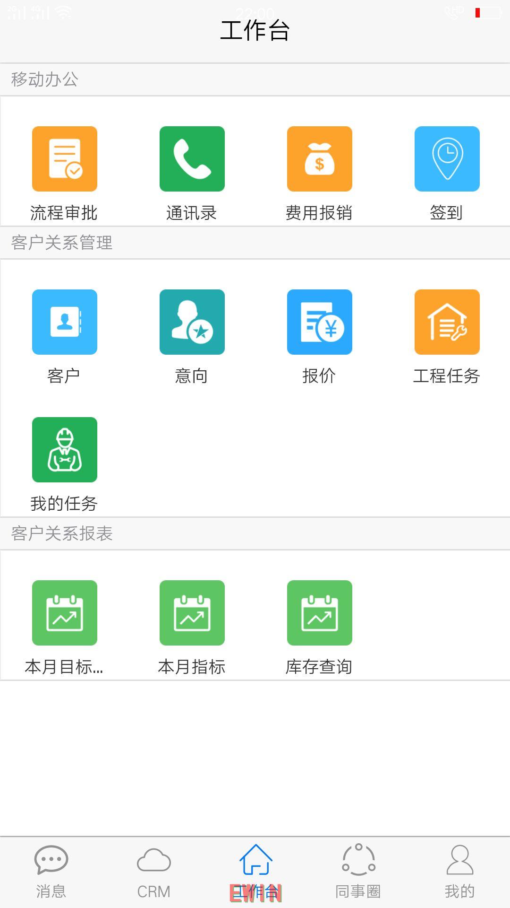Tap the 意向 prospect star icon
Screen dimensions: 510x908
[192, 322]
